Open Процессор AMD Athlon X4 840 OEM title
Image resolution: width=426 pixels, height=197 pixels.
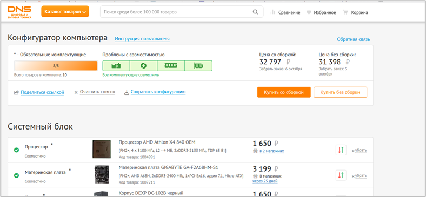[157, 142]
